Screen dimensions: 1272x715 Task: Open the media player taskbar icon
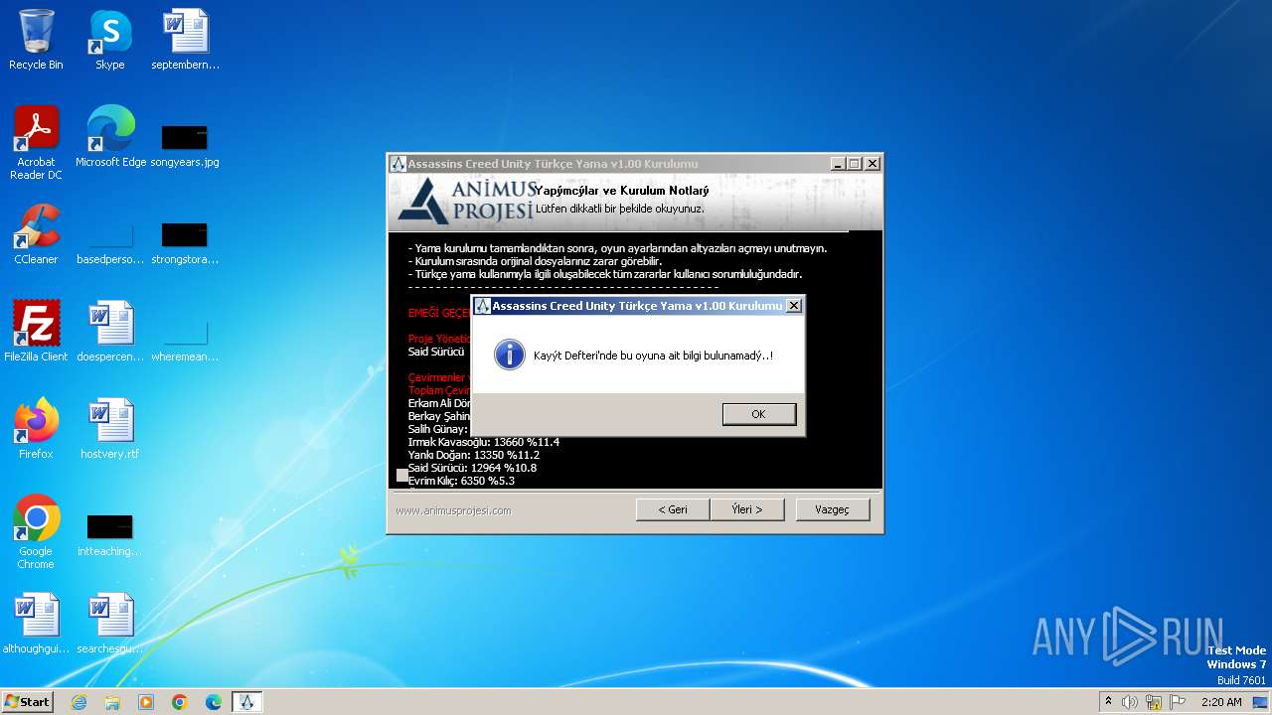point(146,702)
